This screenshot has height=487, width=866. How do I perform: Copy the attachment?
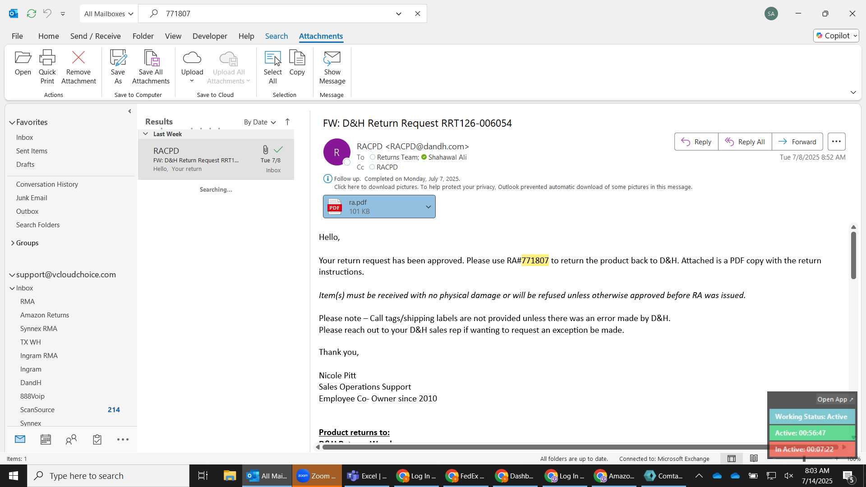(x=297, y=63)
